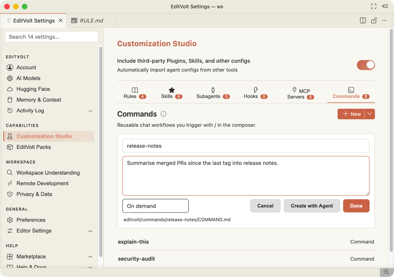Viewport: 394px width, 277px height.
Task: Click the EditVolt Settings tab list icon
Action: (x=9, y=21)
